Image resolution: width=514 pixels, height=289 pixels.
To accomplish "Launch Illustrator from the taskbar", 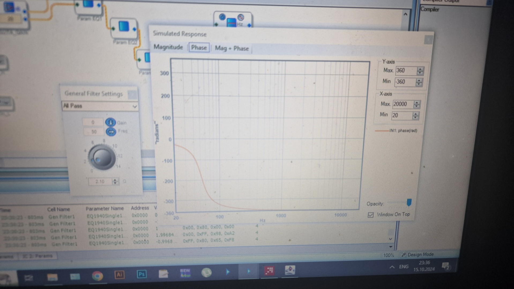I will [119, 275].
